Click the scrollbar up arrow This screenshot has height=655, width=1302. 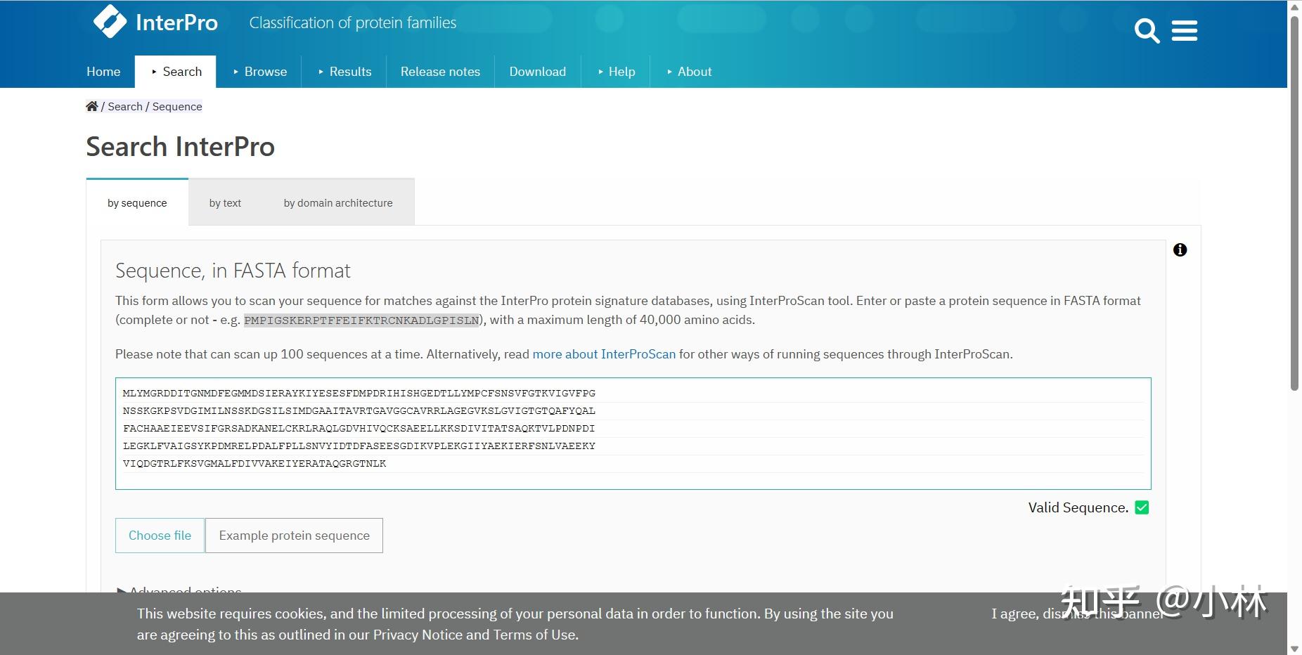1294,7
